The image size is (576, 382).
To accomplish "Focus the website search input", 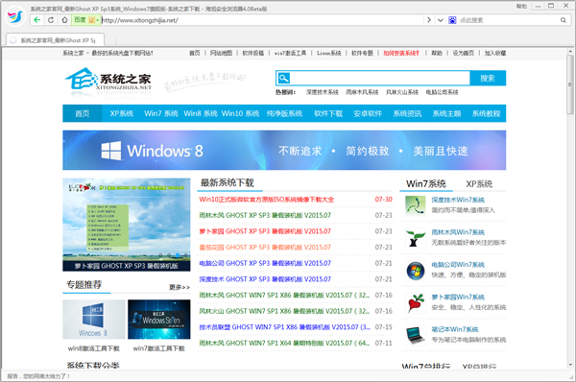I will (380, 78).
